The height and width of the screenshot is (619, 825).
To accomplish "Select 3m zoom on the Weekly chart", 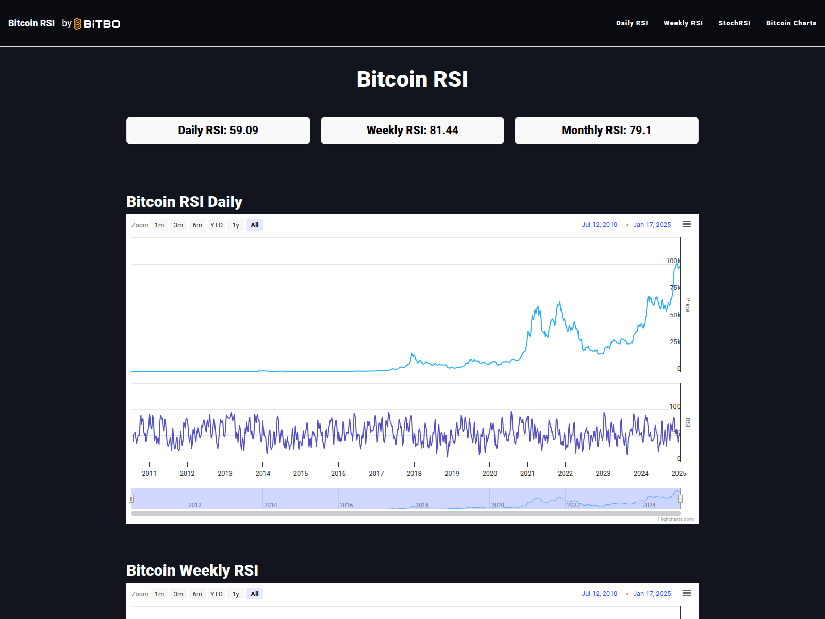I will click(178, 594).
